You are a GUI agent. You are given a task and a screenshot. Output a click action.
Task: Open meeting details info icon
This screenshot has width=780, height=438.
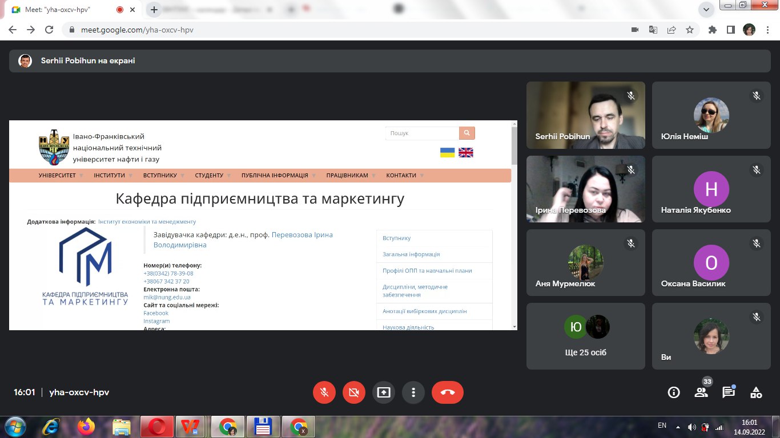coord(674,392)
